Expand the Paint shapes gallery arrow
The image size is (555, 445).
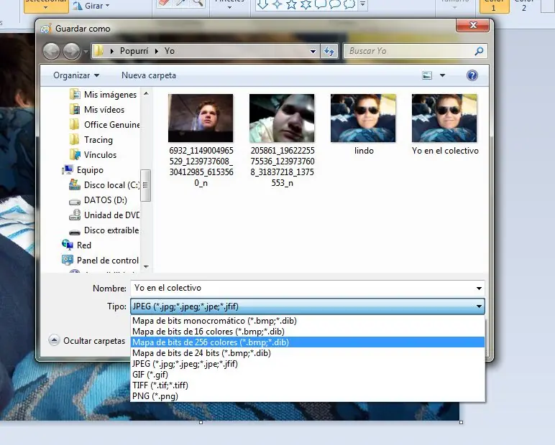tap(362, 4)
